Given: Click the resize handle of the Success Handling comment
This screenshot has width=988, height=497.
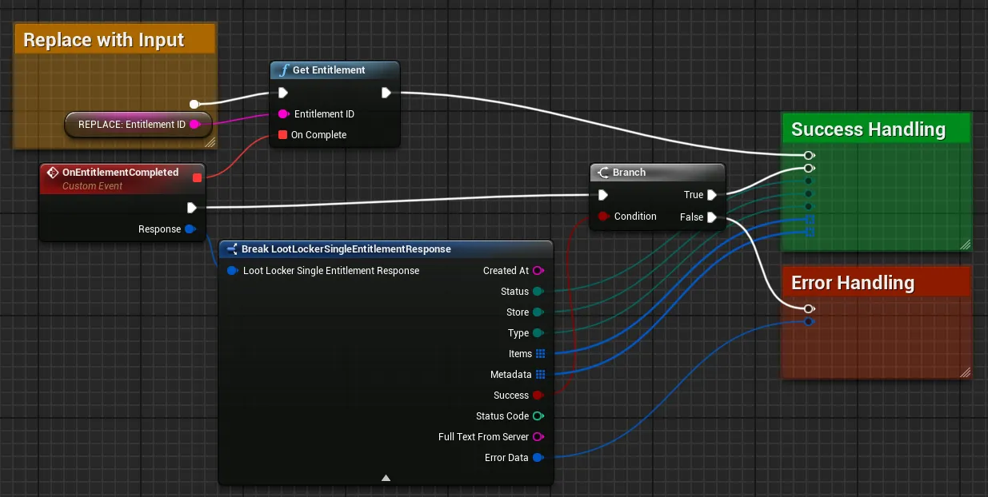Looking at the screenshot, I should coord(965,245).
